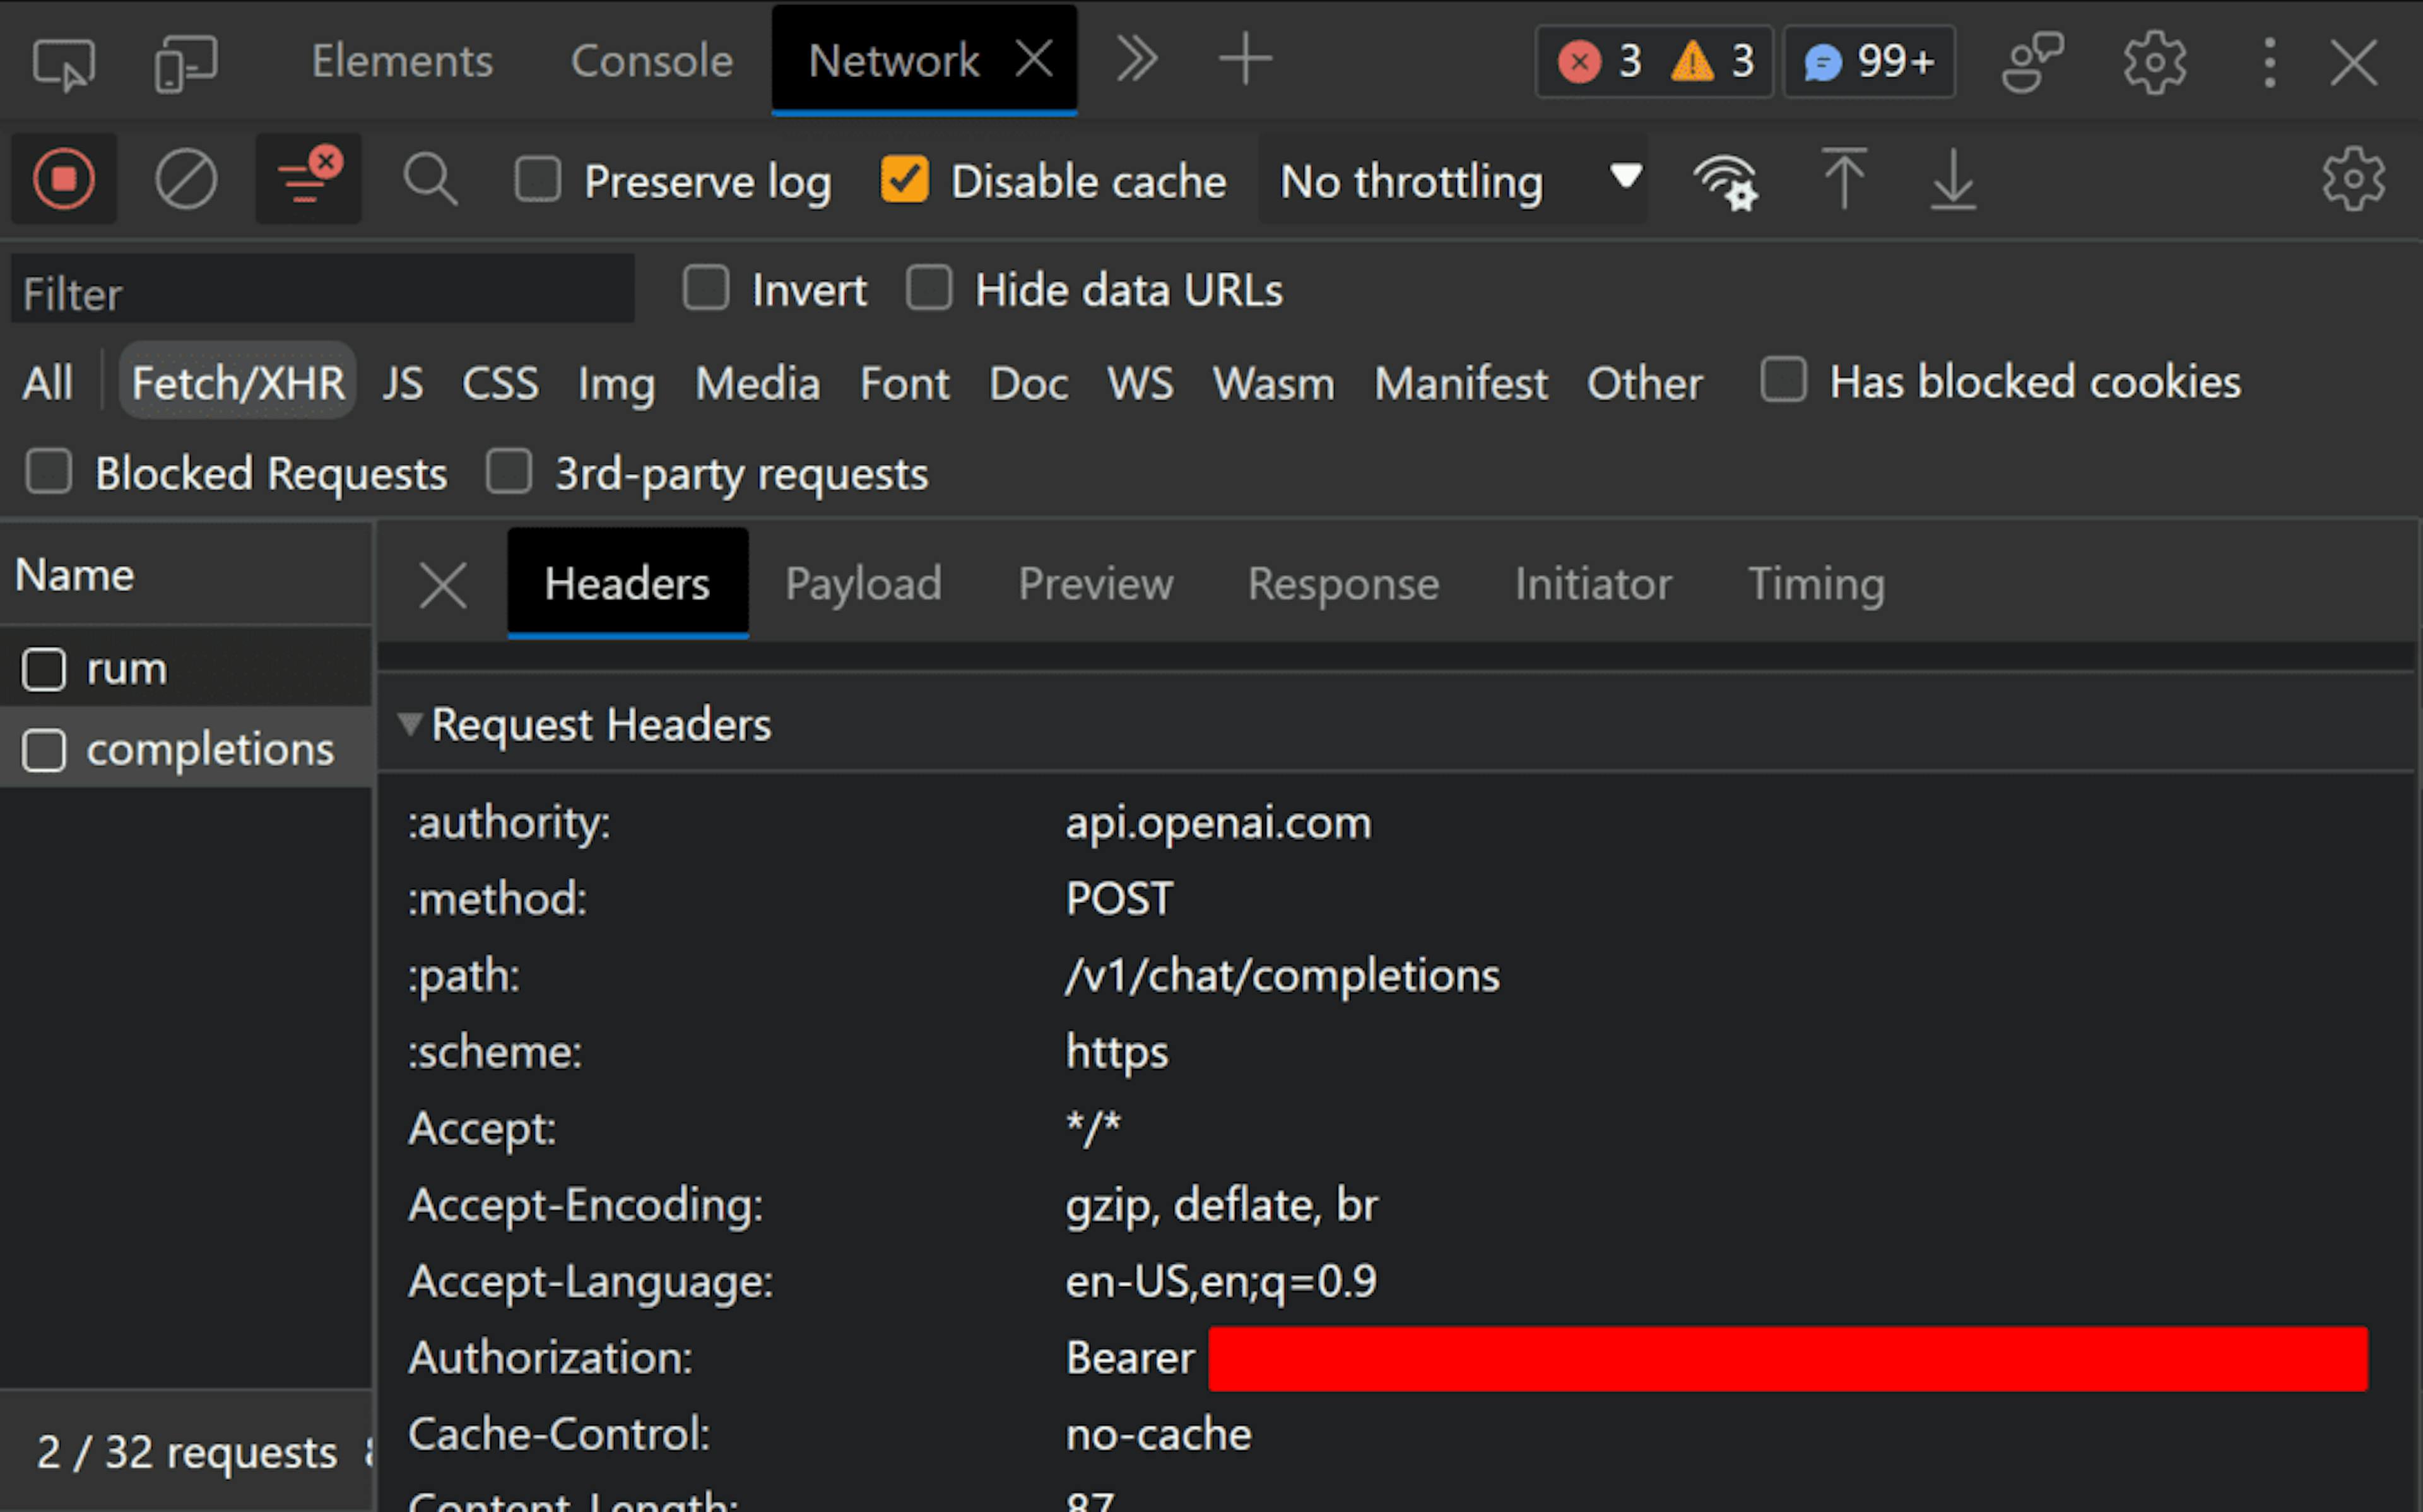
Task: Open the 99+ issues counter
Action: pos(1869,62)
